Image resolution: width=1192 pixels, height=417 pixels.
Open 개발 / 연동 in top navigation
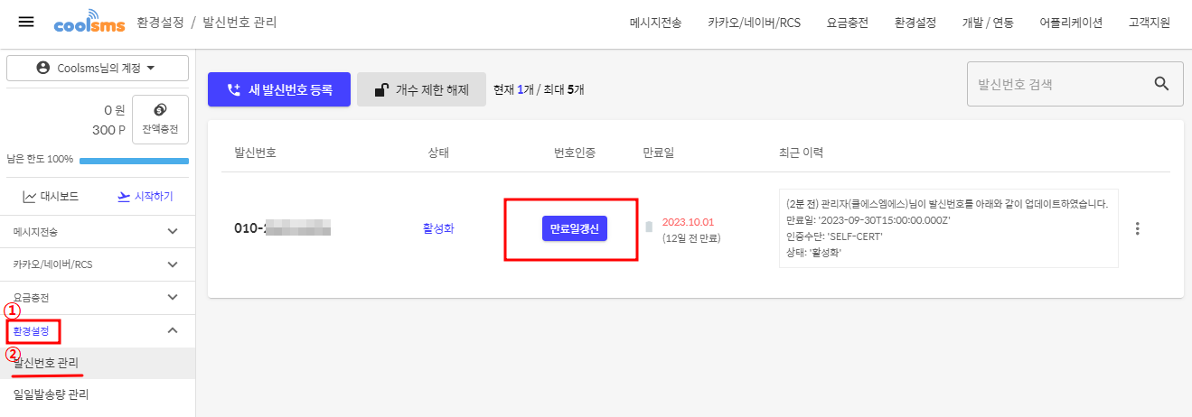tap(988, 23)
